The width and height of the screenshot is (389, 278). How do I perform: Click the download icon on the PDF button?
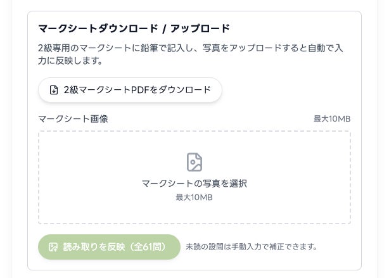tap(54, 90)
